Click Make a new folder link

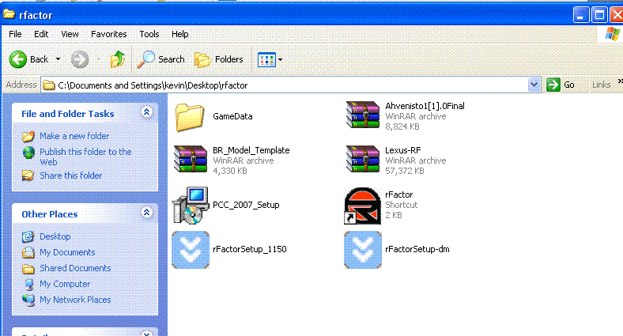74,136
